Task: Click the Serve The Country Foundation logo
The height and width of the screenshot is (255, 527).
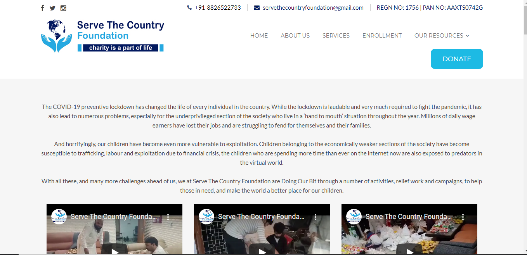Action: (x=102, y=36)
